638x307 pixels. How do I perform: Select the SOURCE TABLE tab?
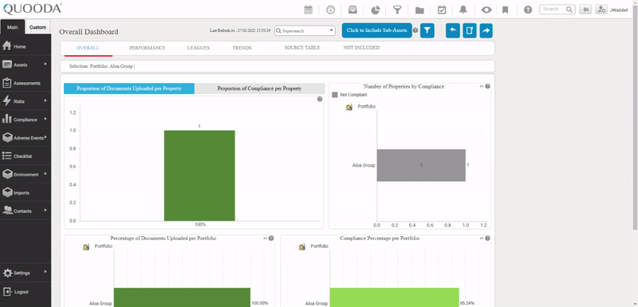coord(302,48)
